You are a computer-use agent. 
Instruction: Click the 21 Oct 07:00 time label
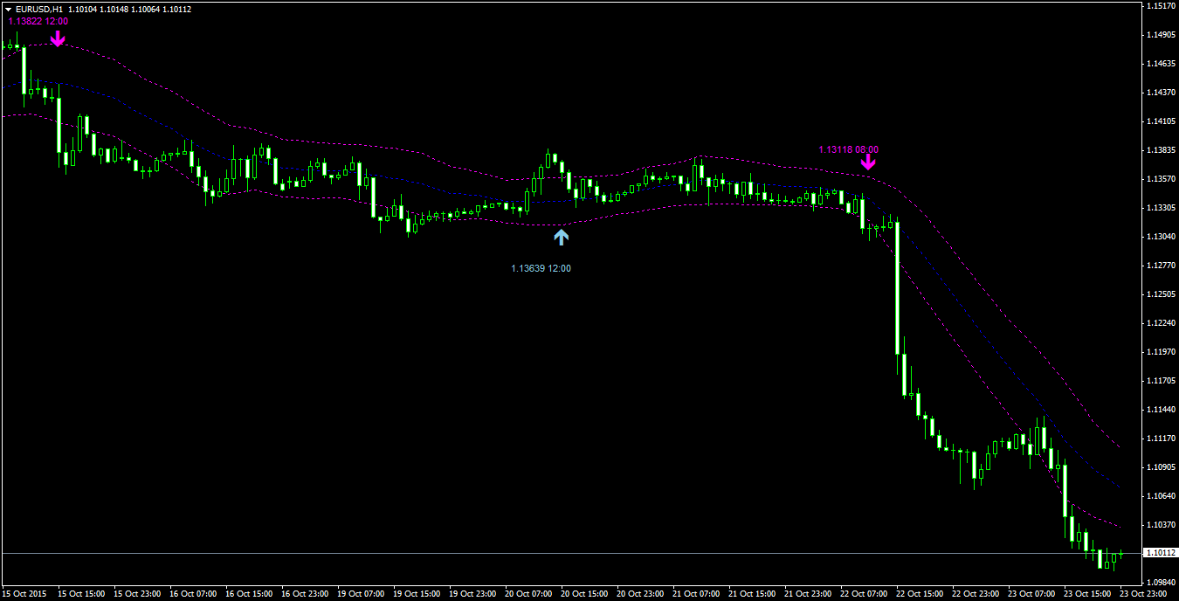696,593
